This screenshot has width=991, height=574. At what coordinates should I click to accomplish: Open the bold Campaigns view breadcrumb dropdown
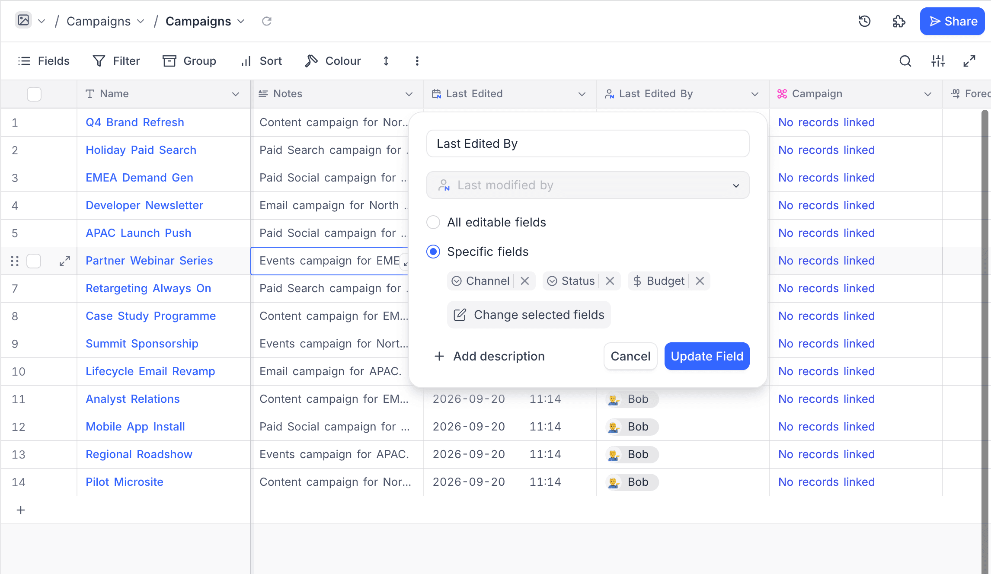tap(205, 21)
